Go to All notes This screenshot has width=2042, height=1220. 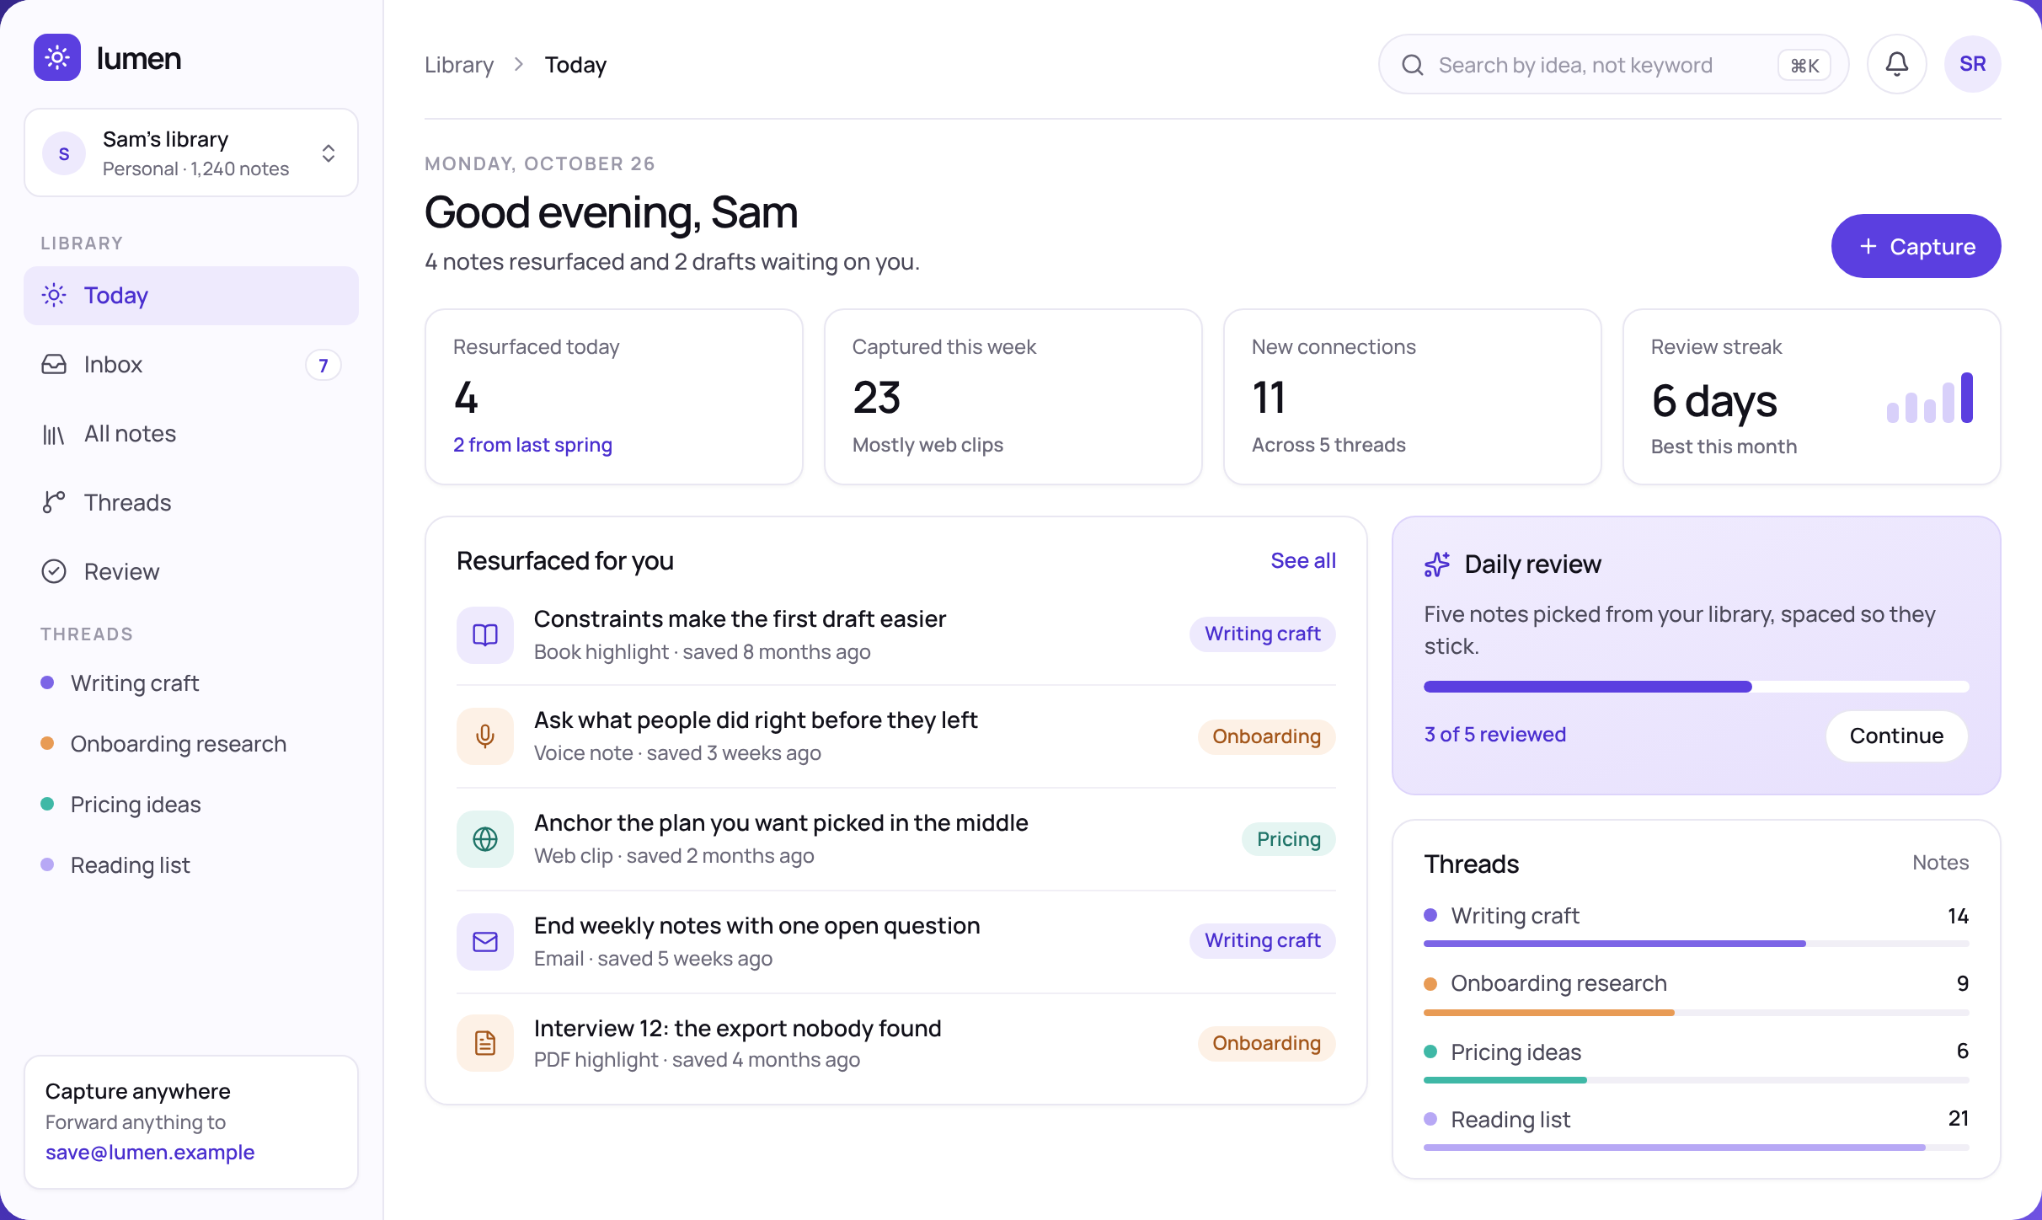click(x=191, y=434)
